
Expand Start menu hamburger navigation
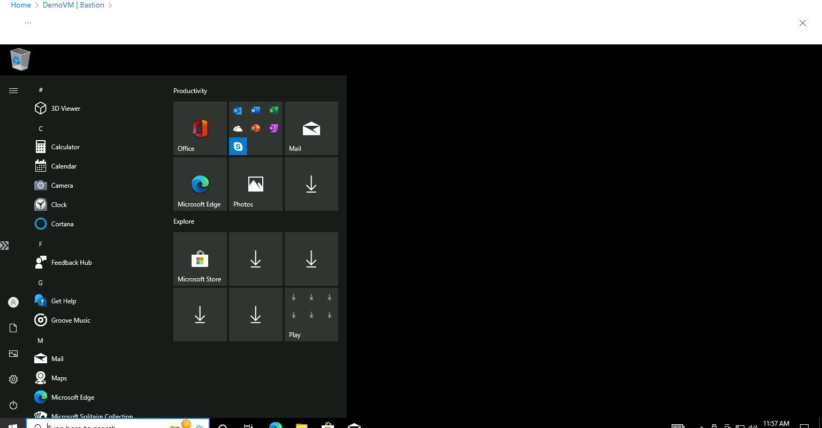(x=13, y=90)
